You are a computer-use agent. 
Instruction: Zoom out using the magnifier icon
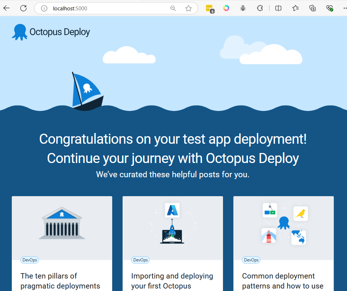pyautogui.click(x=173, y=9)
